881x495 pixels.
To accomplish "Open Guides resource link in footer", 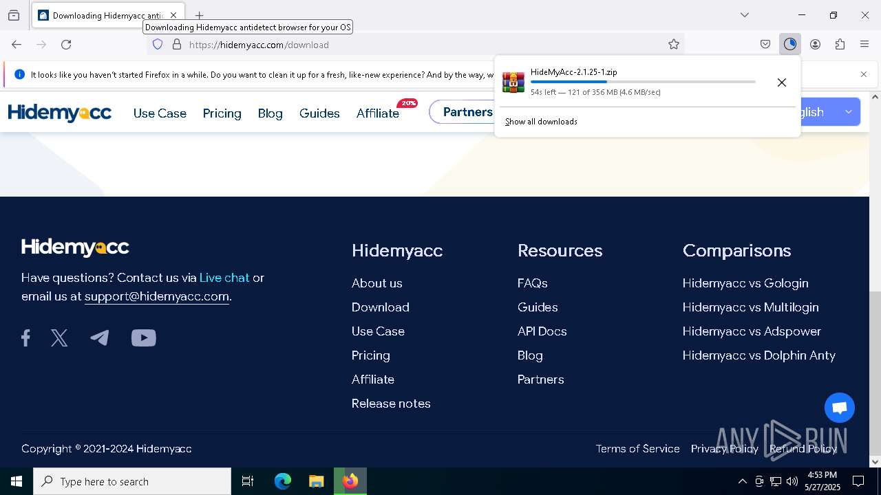I will [x=538, y=307].
